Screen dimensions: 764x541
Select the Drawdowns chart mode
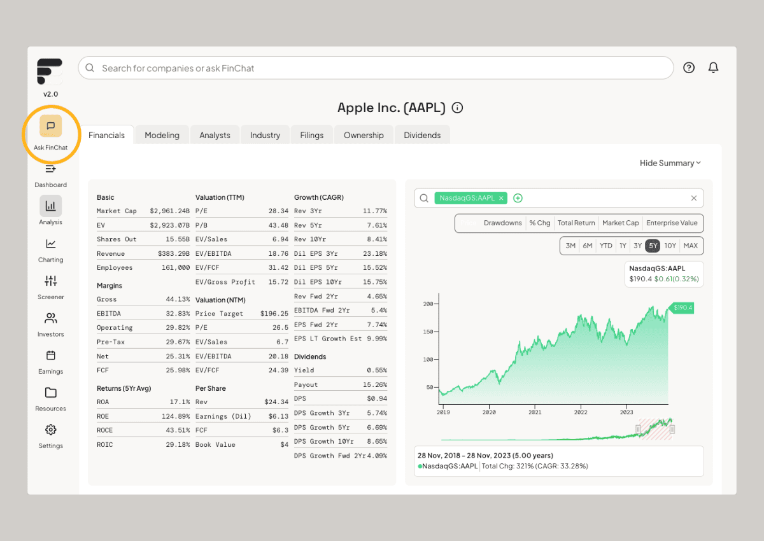pos(503,223)
